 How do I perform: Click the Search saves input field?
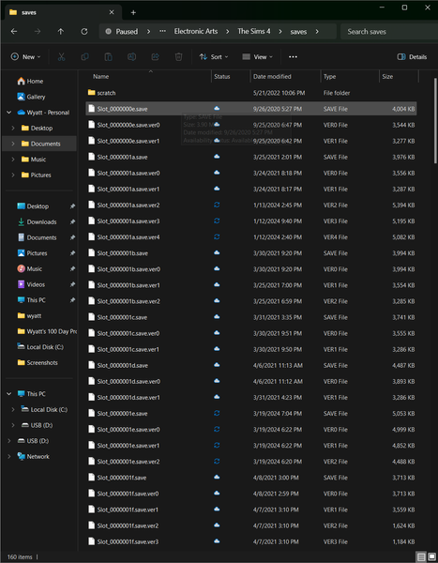click(x=388, y=32)
